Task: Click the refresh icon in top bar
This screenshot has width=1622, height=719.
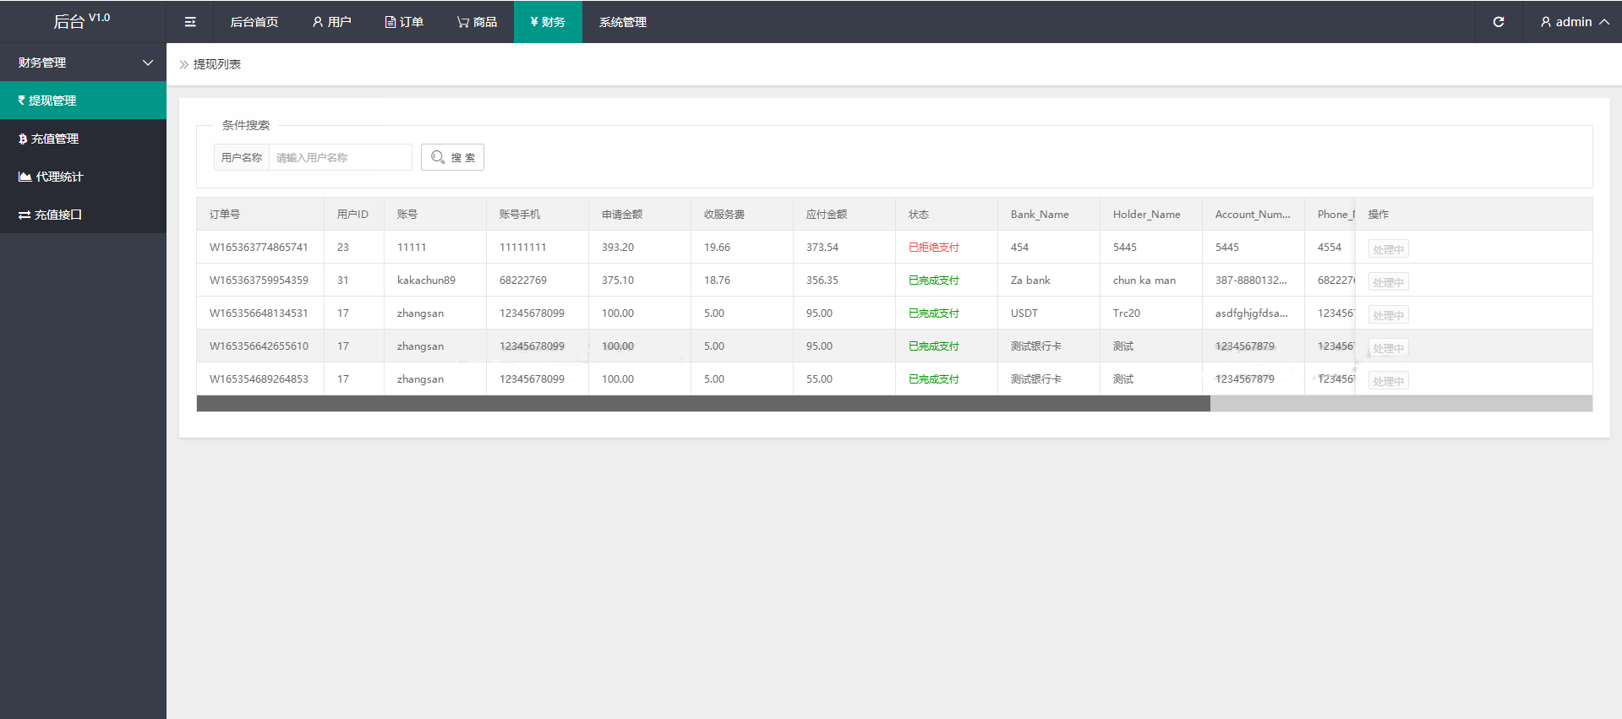Action: [x=1498, y=22]
